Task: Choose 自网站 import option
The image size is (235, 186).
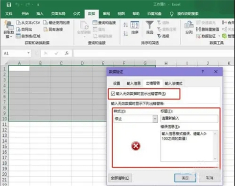Action: click(x=24, y=29)
